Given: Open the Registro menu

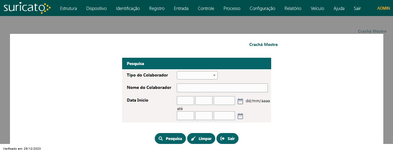Looking at the screenshot, I should coord(157,8).
